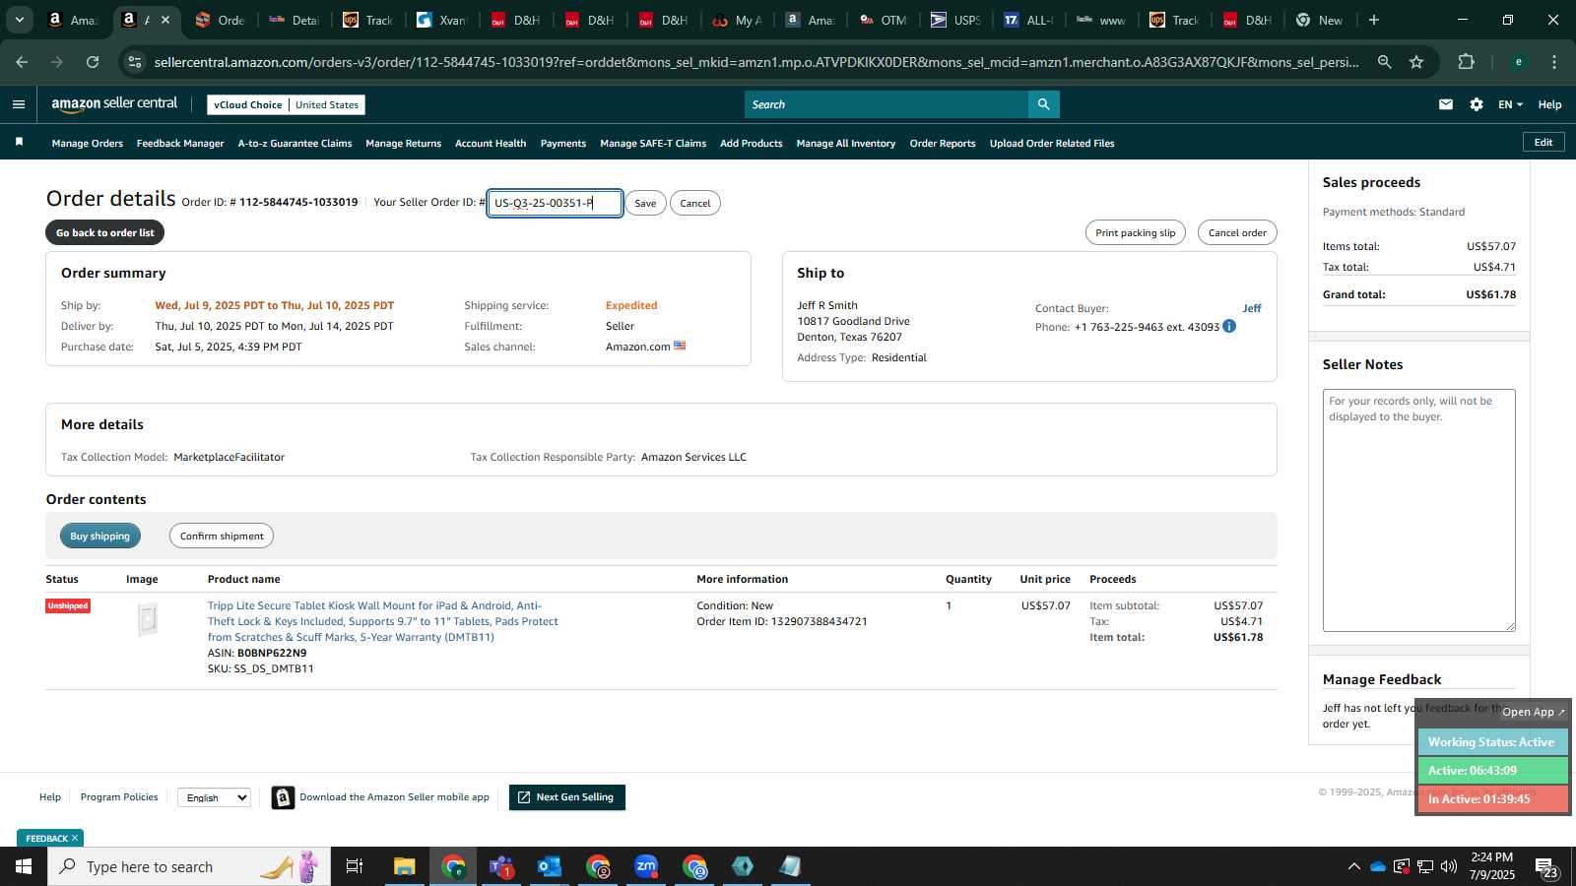Open Manage Orders menu item
This screenshot has height=886, width=1576.
click(x=88, y=143)
